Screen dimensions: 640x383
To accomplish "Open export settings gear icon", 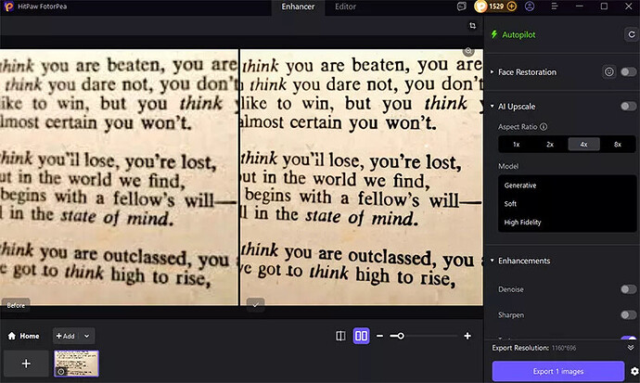I will 634,371.
